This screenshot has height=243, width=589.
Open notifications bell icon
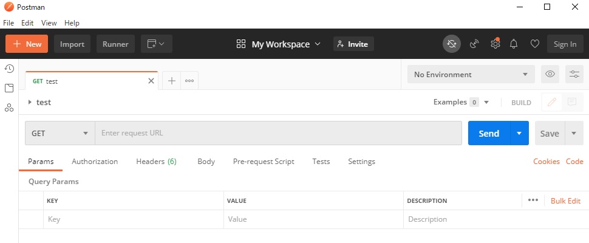[514, 44]
